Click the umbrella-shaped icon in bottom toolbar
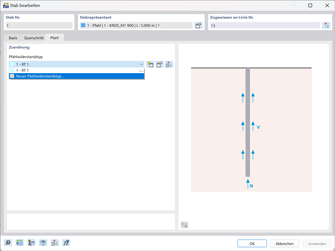The height and width of the screenshot is (251, 335). 43,243
